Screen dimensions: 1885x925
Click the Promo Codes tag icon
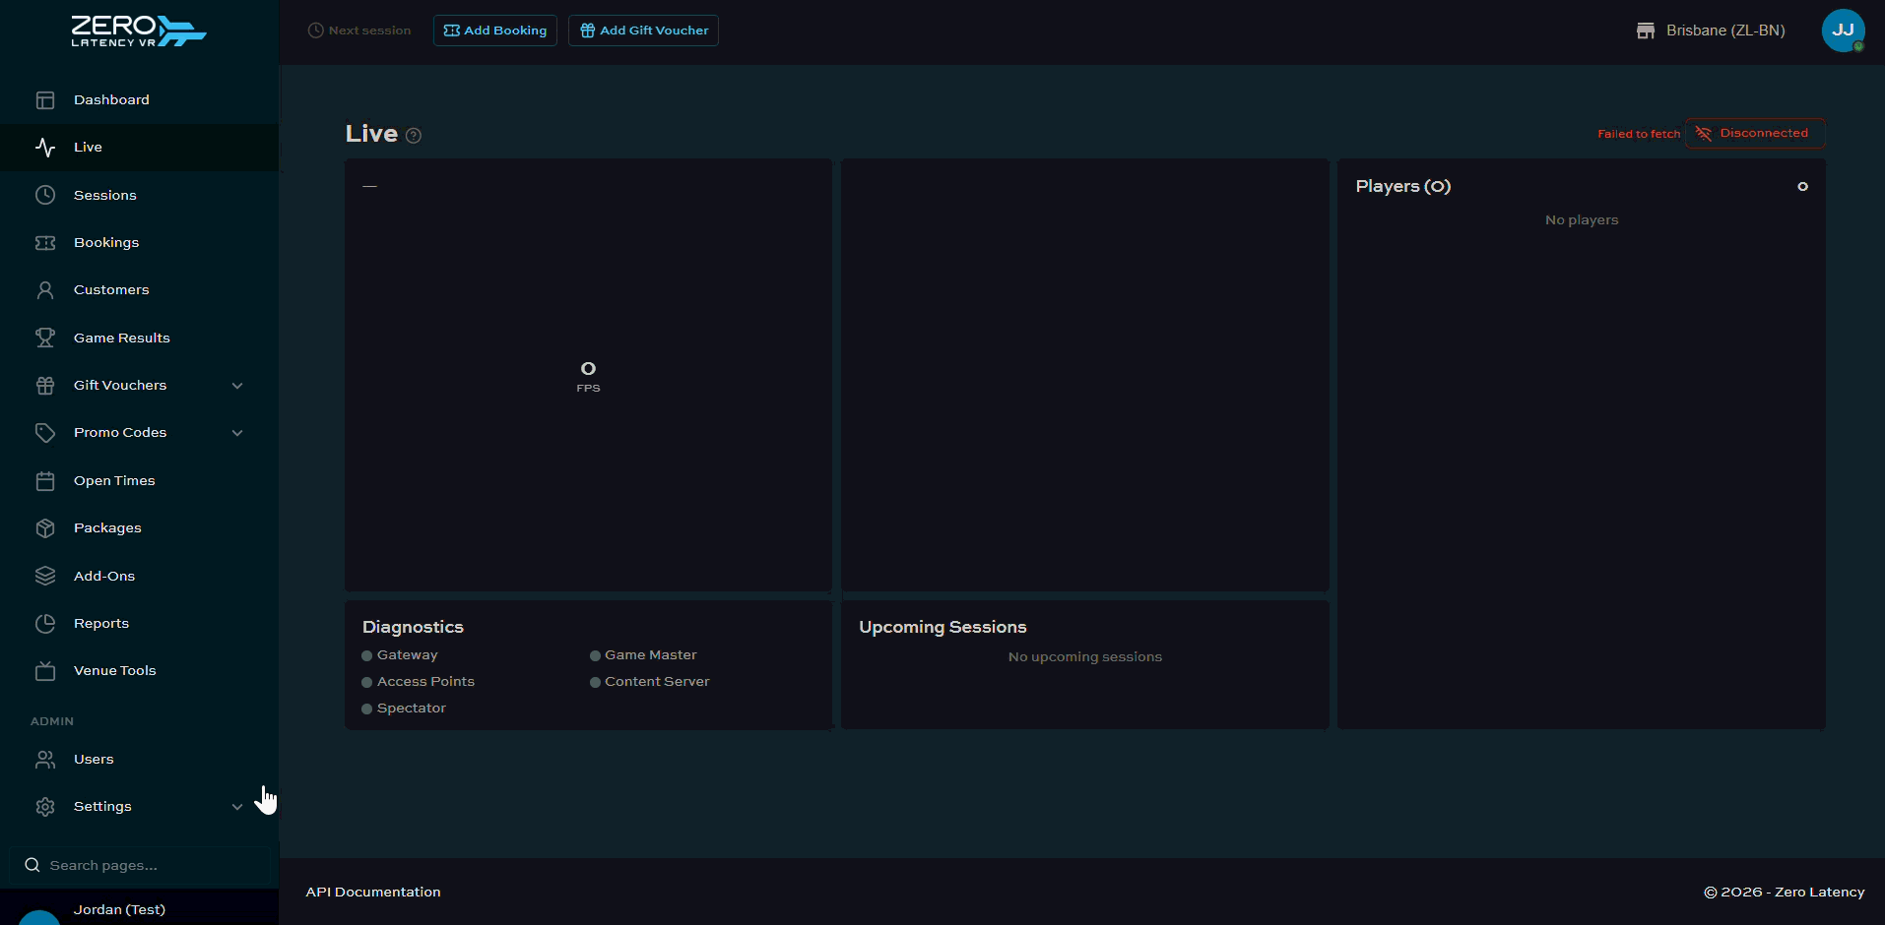click(x=45, y=433)
